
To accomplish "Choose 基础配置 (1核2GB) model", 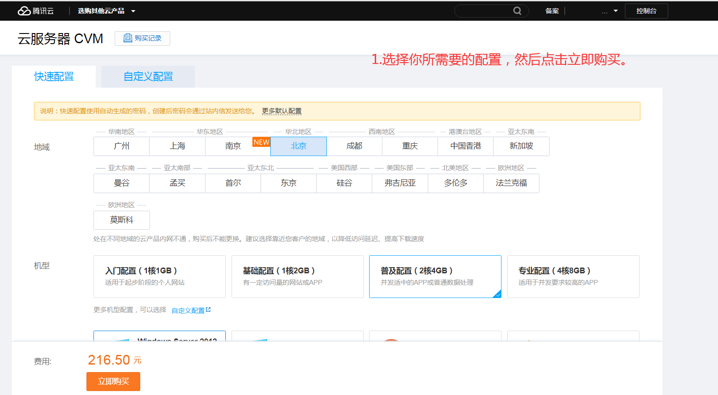I will pos(298,276).
